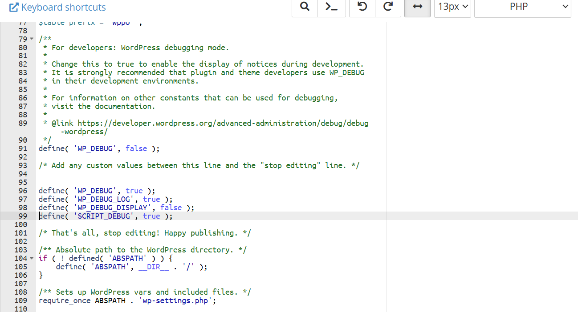578x312 pixels.
Task: Click the 'WP_DEBUG', true define line
Action: coord(97,191)
